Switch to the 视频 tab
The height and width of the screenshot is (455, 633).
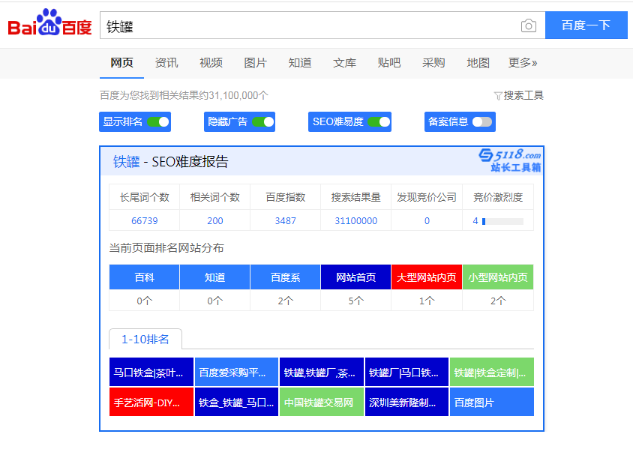(211, 63)
